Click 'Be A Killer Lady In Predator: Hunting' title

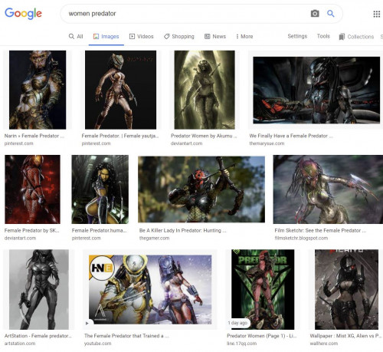(183, 231)
